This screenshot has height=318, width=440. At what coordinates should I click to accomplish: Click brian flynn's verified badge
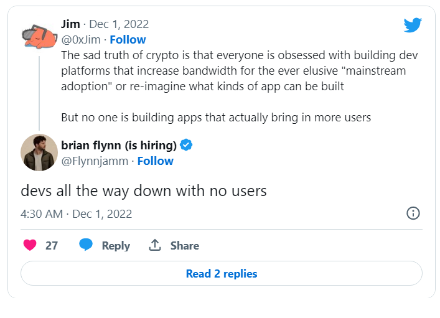(186, 145)
